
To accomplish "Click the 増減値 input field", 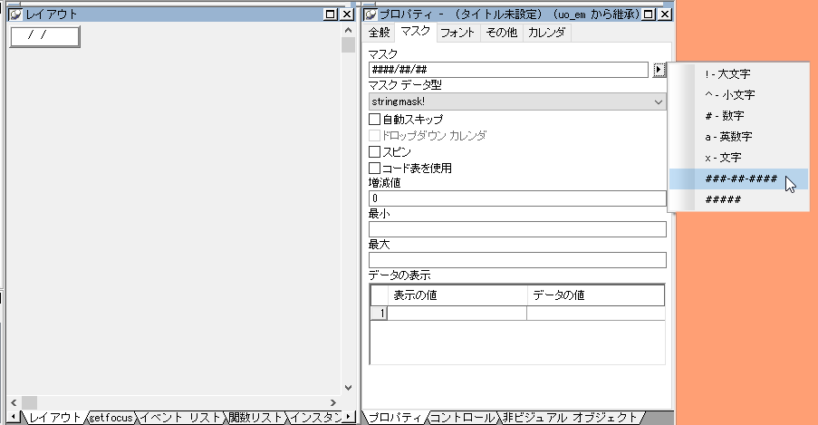I will coord(516,198).
